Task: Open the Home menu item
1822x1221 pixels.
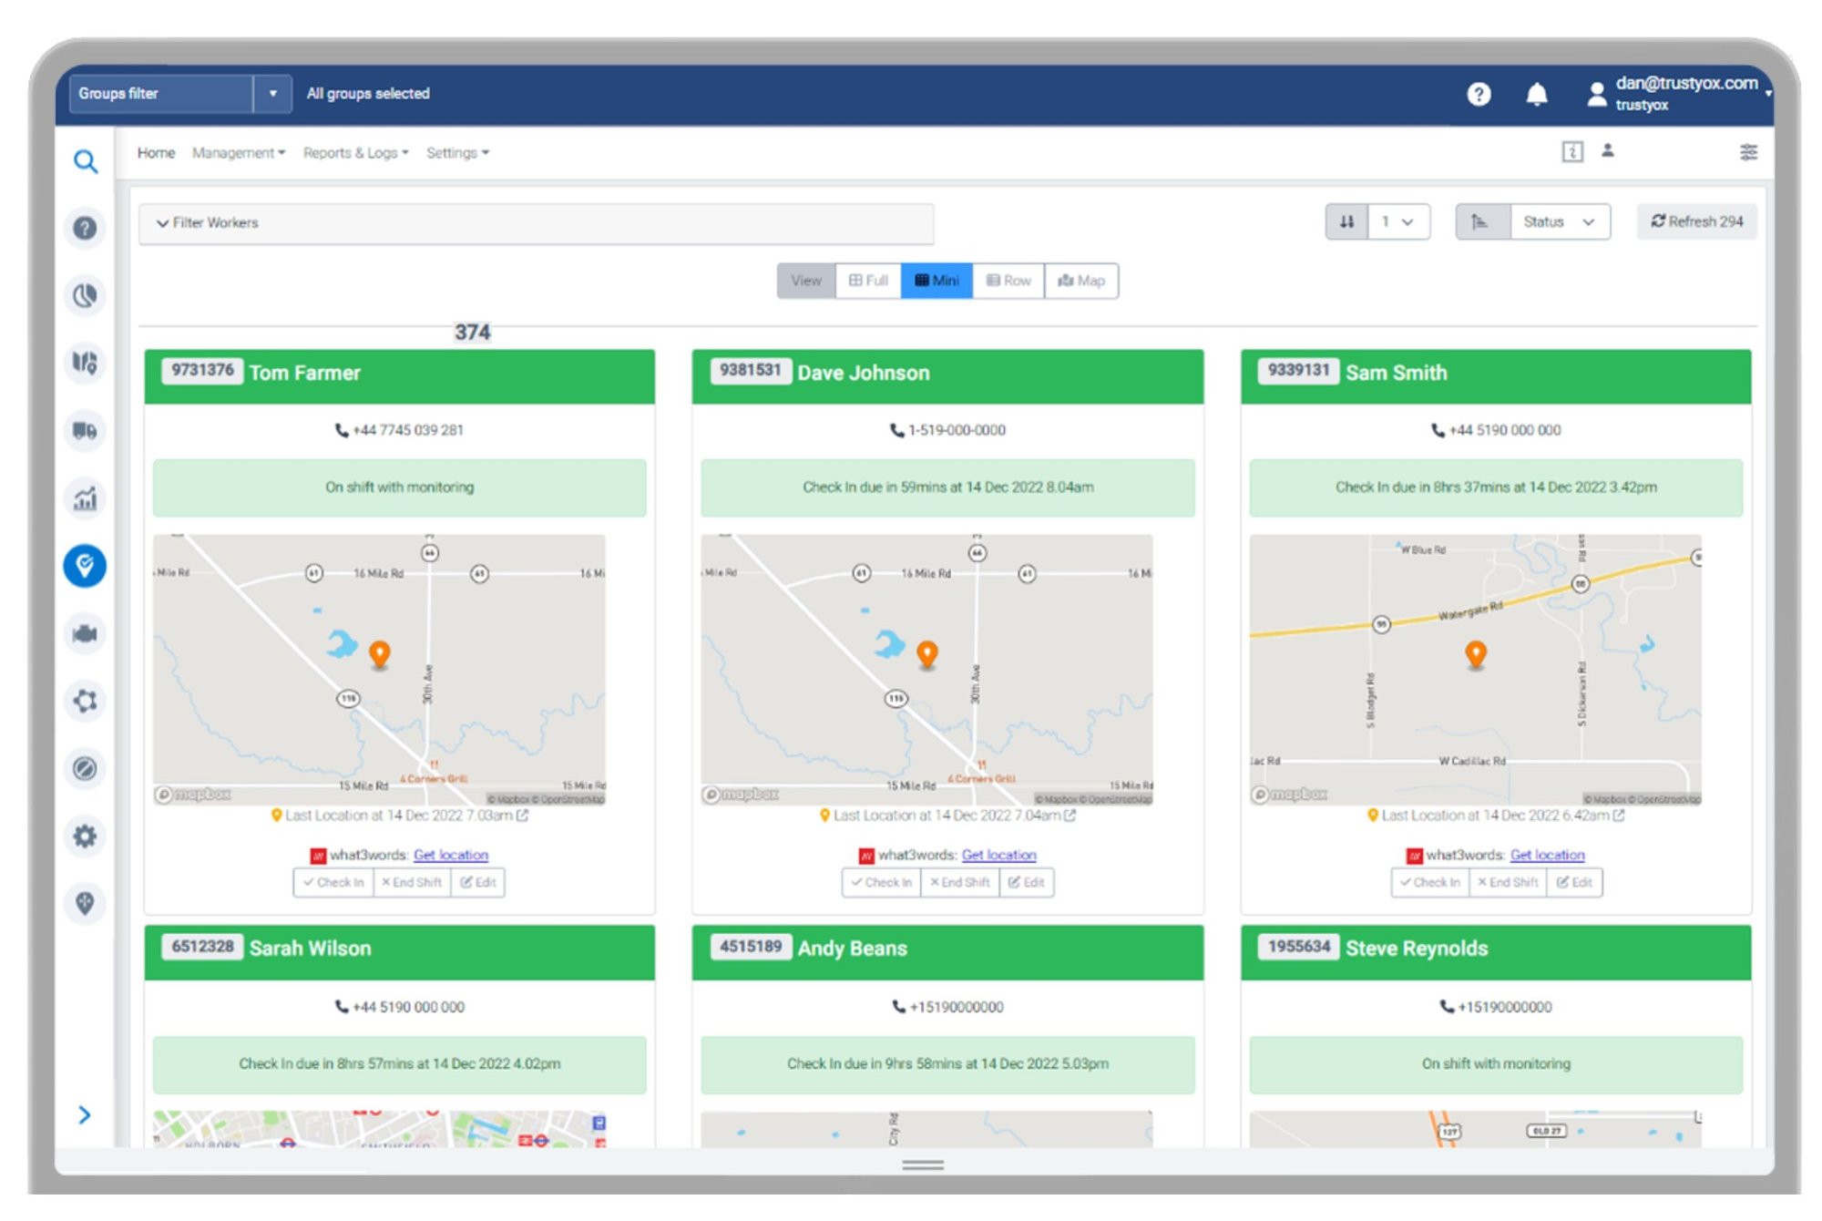Action: pyautogui.click(x=156, y=152)
